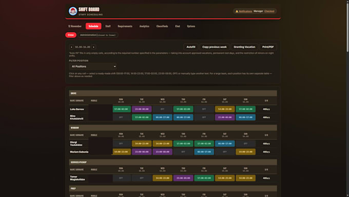The height and width of the screenshot is (197, 349).
Task: Open Notifications with the bell icon
Action: click(x=244, y=11)
